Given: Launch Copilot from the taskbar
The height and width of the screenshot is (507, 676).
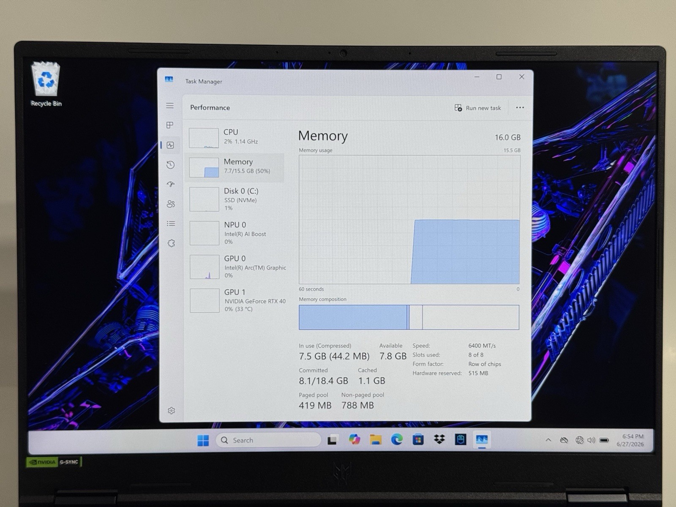Looking at the screenshot, I should 354,440.
